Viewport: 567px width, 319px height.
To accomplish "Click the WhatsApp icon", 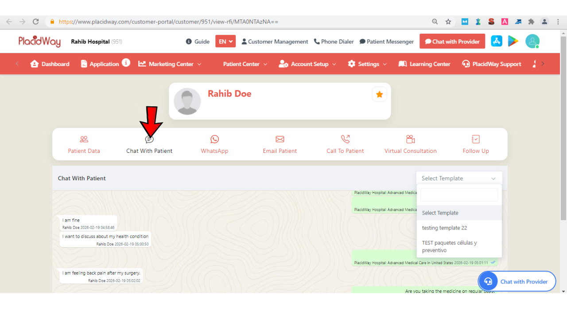I will point(214,139).
